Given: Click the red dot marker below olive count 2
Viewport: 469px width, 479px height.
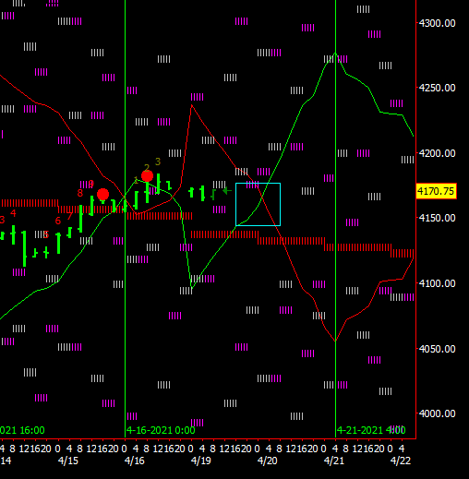Looking at the screenshot, I should pyautogui.click(x=147, y=176).
